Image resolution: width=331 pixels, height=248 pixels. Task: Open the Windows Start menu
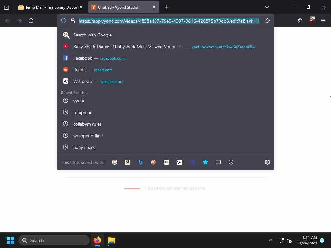(10, 240)
